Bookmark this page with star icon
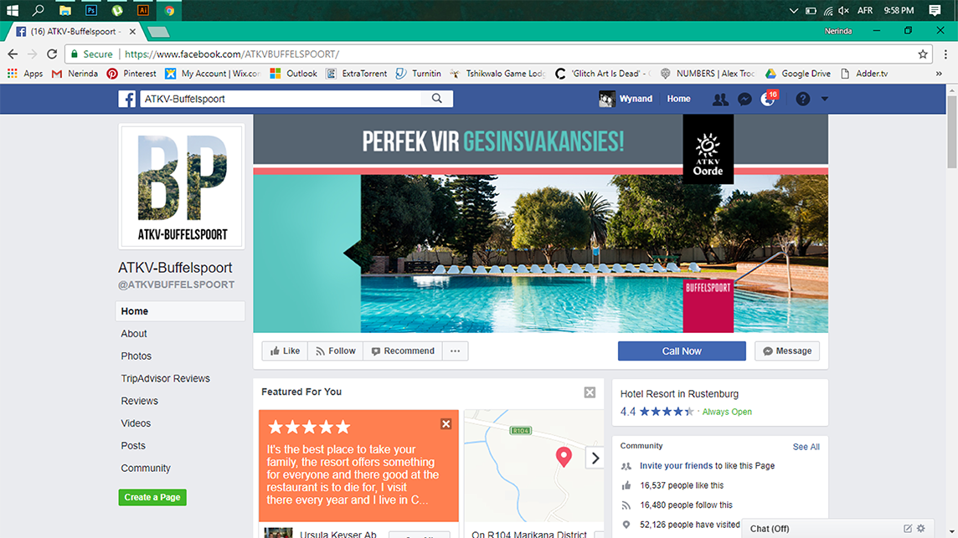The image size is (958, 538). tap(923, 54)
